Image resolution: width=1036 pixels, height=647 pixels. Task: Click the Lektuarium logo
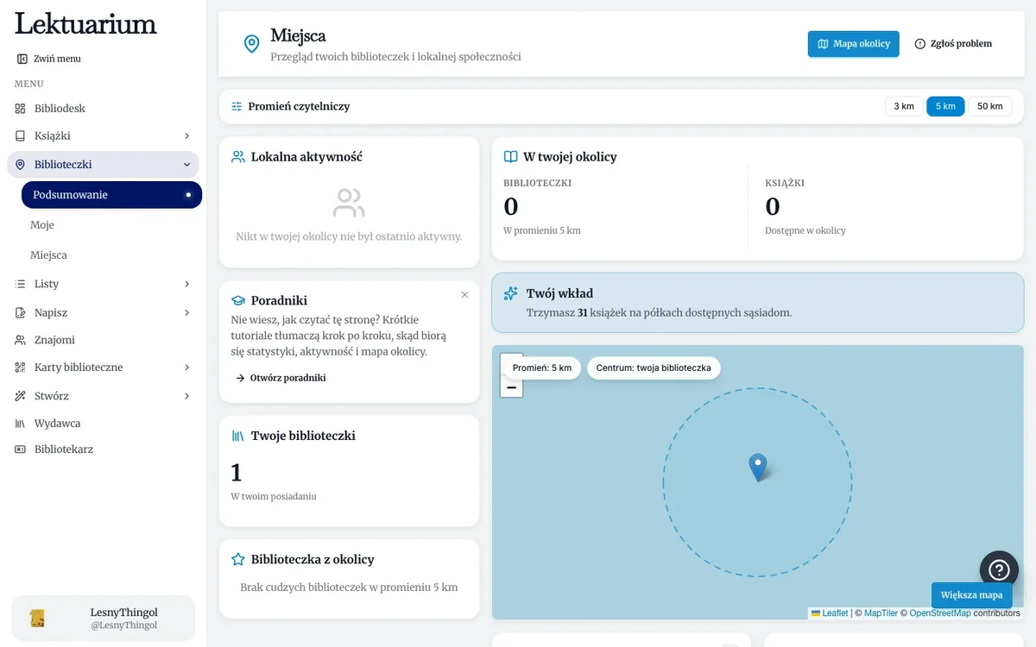tap(85, 23)
